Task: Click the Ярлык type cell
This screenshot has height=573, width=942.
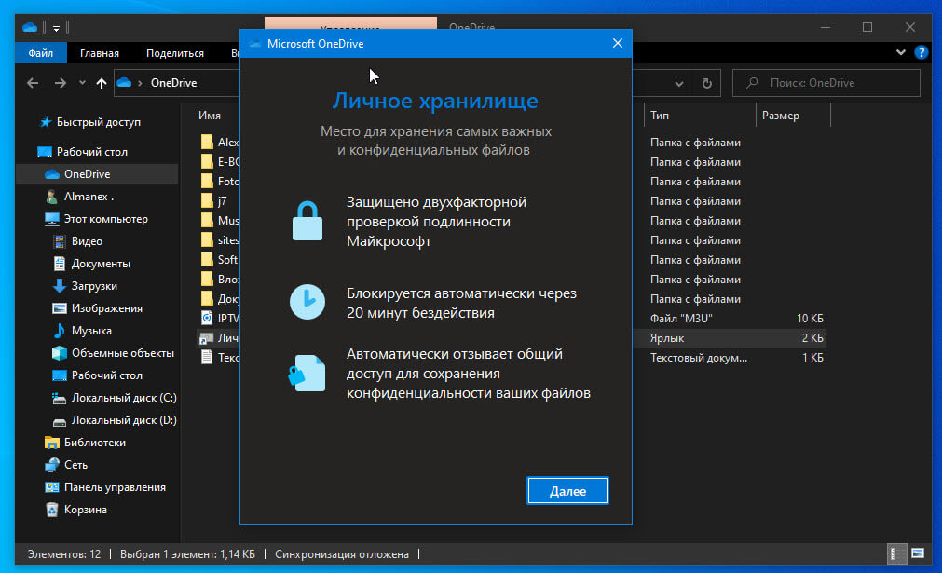Action: click(x=667, y=338)
